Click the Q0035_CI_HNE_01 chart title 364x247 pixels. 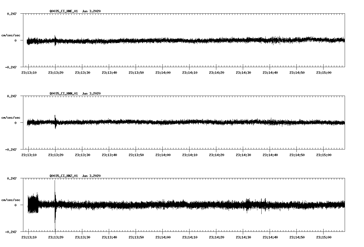pyautogui.click(x=75, y=11)
